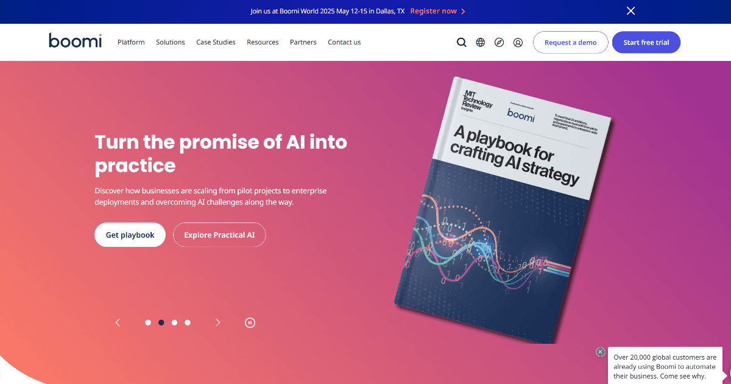The height and width of the screenshot is (384, 731).
Task: Dismiss the customer chat popup bubble
Action: [601, 352]
